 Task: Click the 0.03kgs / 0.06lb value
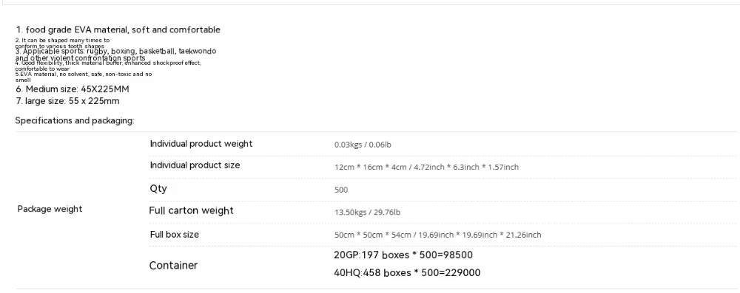pos(363,145)
